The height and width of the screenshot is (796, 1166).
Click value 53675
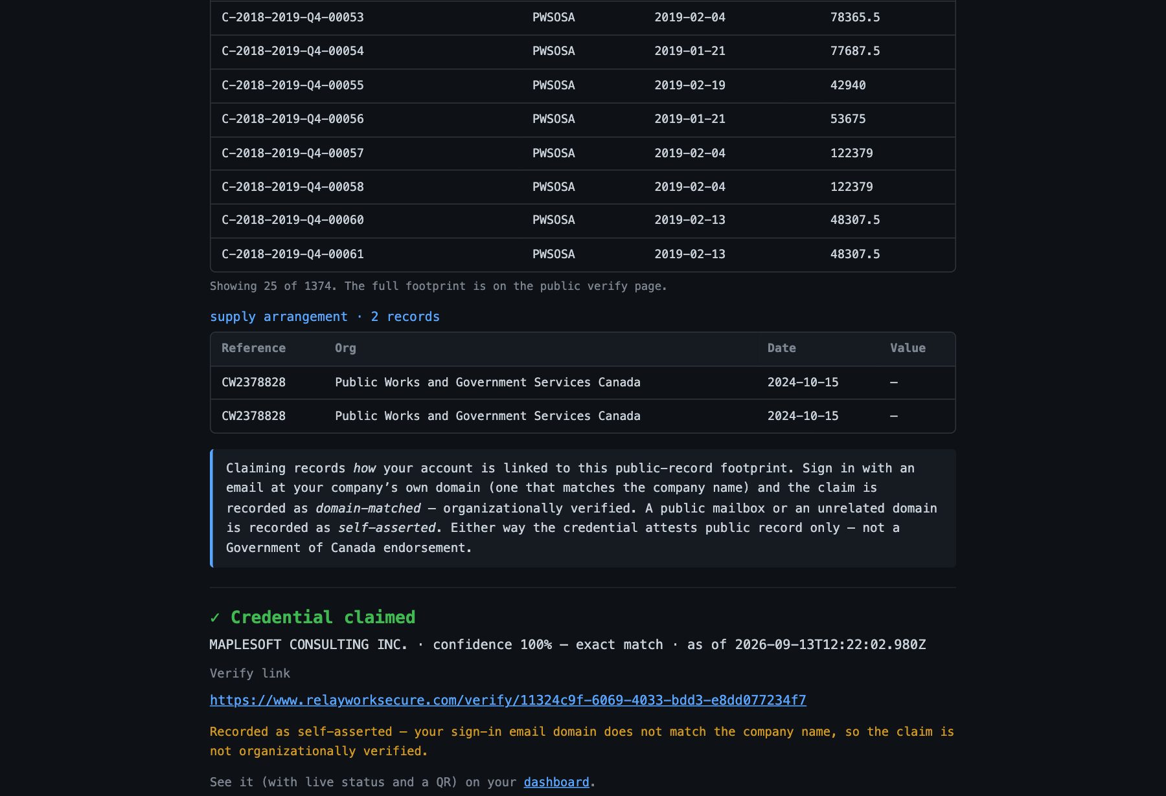coord(848,119)
